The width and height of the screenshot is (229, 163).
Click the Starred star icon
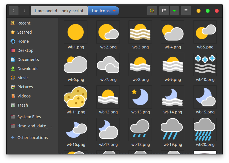(13, 32)
